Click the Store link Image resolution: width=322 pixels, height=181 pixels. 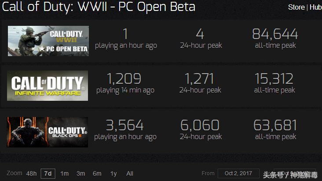[296, 7]
